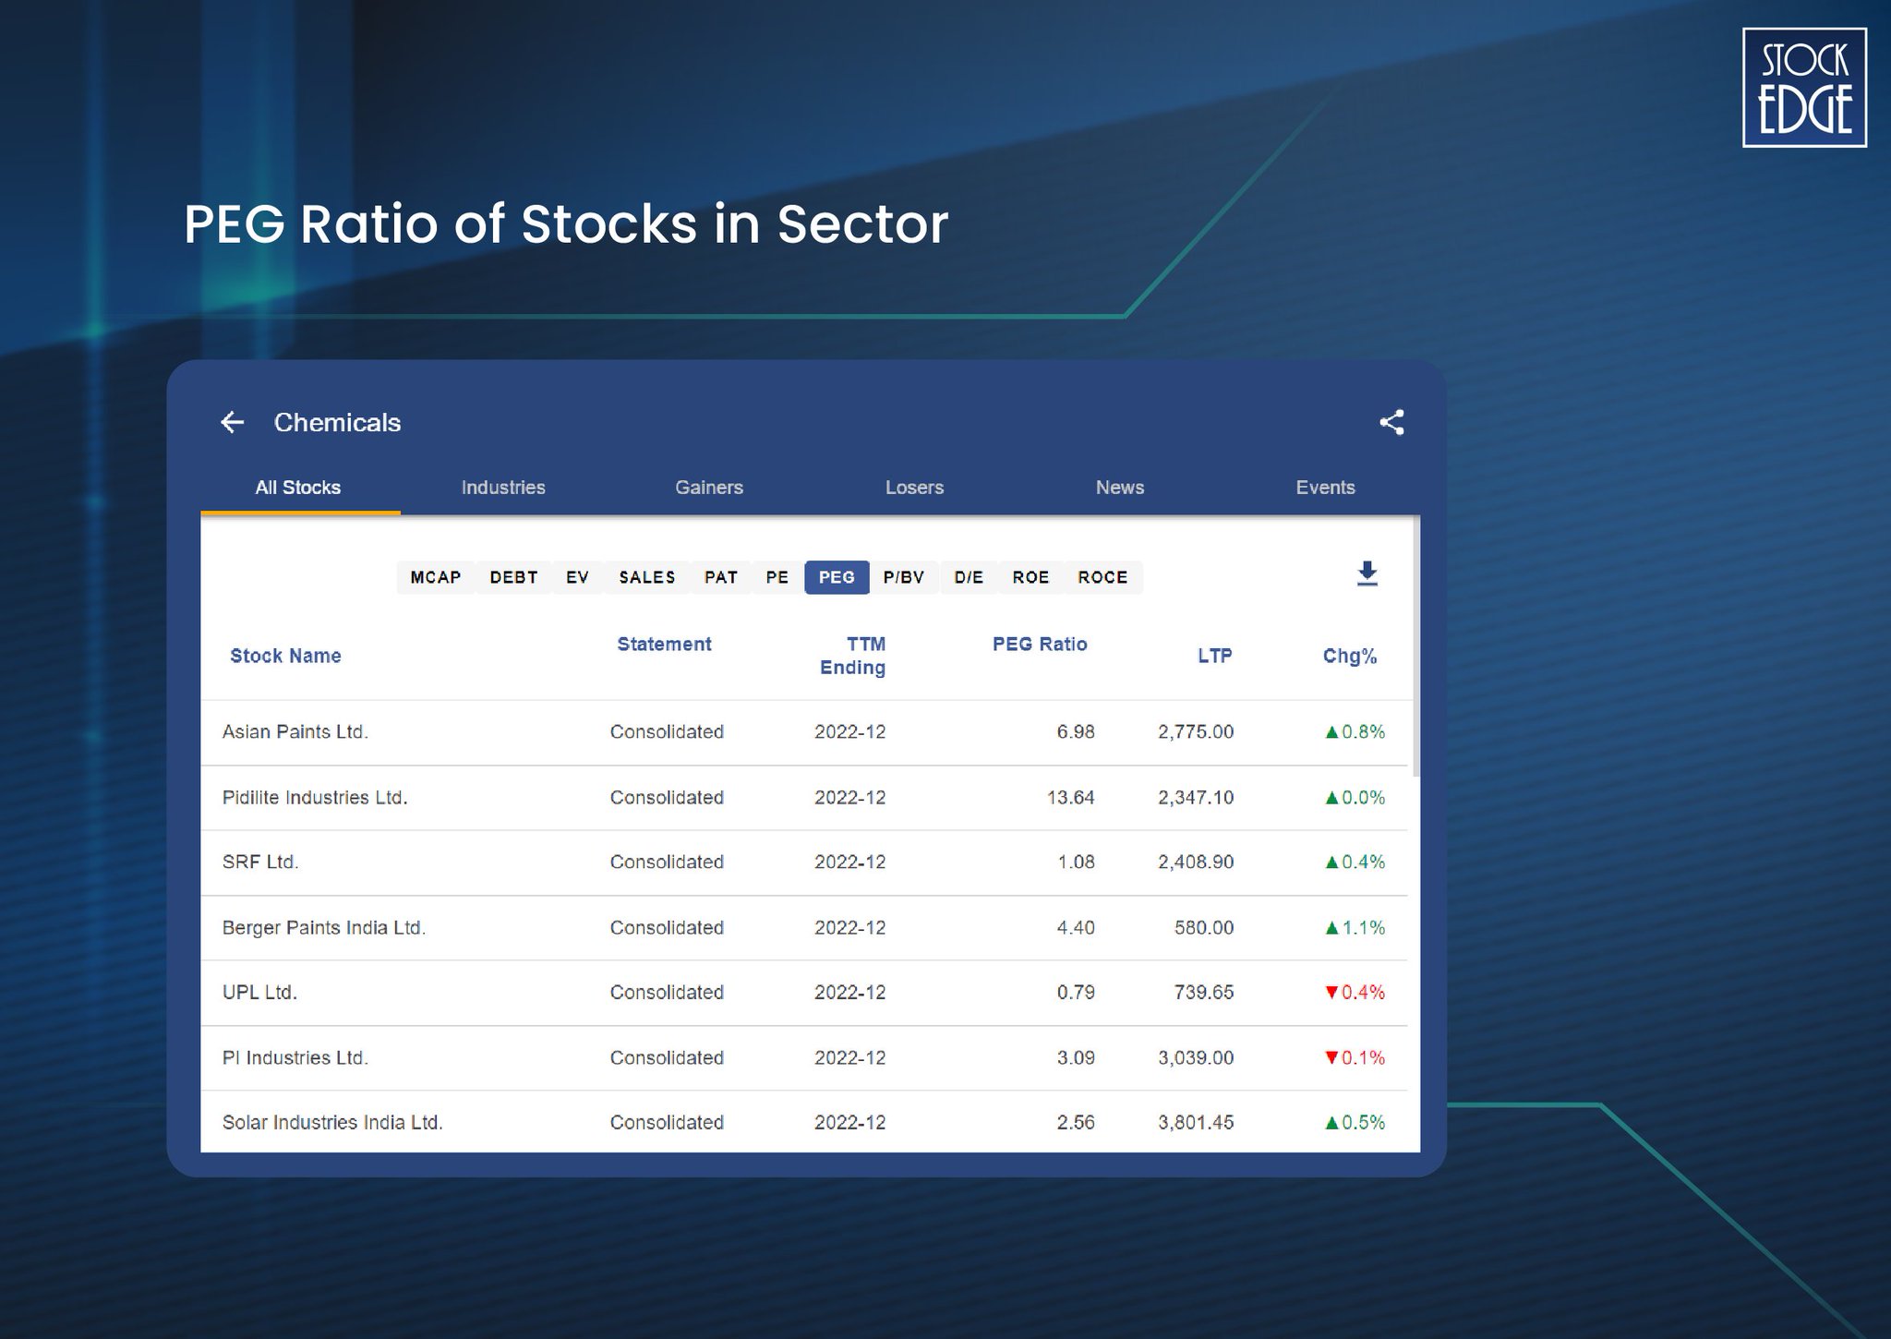Viewport: 1891px width, 1339px height.
Task: Sort table by TTM Ending column
Action: point(850,656)
